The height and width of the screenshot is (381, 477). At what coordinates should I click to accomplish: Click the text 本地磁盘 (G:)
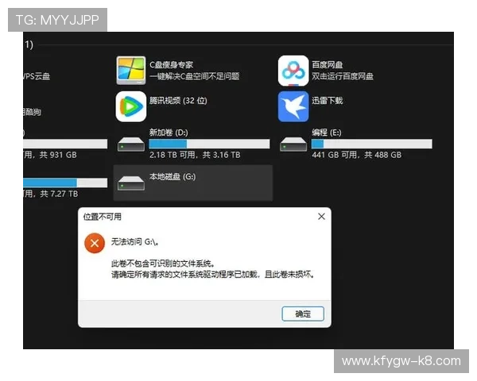(173, 176)
